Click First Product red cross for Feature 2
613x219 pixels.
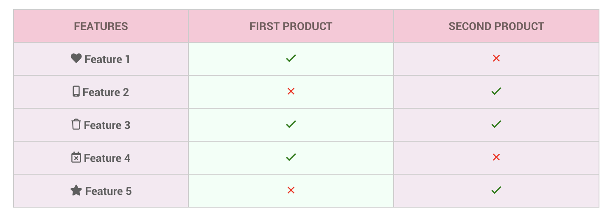click(x=291, y=91)
